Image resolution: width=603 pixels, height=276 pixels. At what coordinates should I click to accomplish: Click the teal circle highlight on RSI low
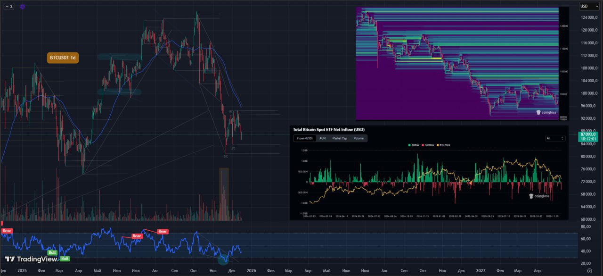click(x=224, y=258)
